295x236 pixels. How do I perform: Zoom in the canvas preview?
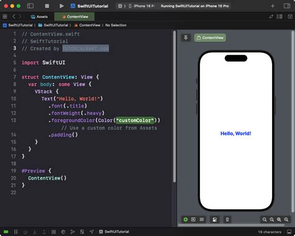(x=286, y=219)
